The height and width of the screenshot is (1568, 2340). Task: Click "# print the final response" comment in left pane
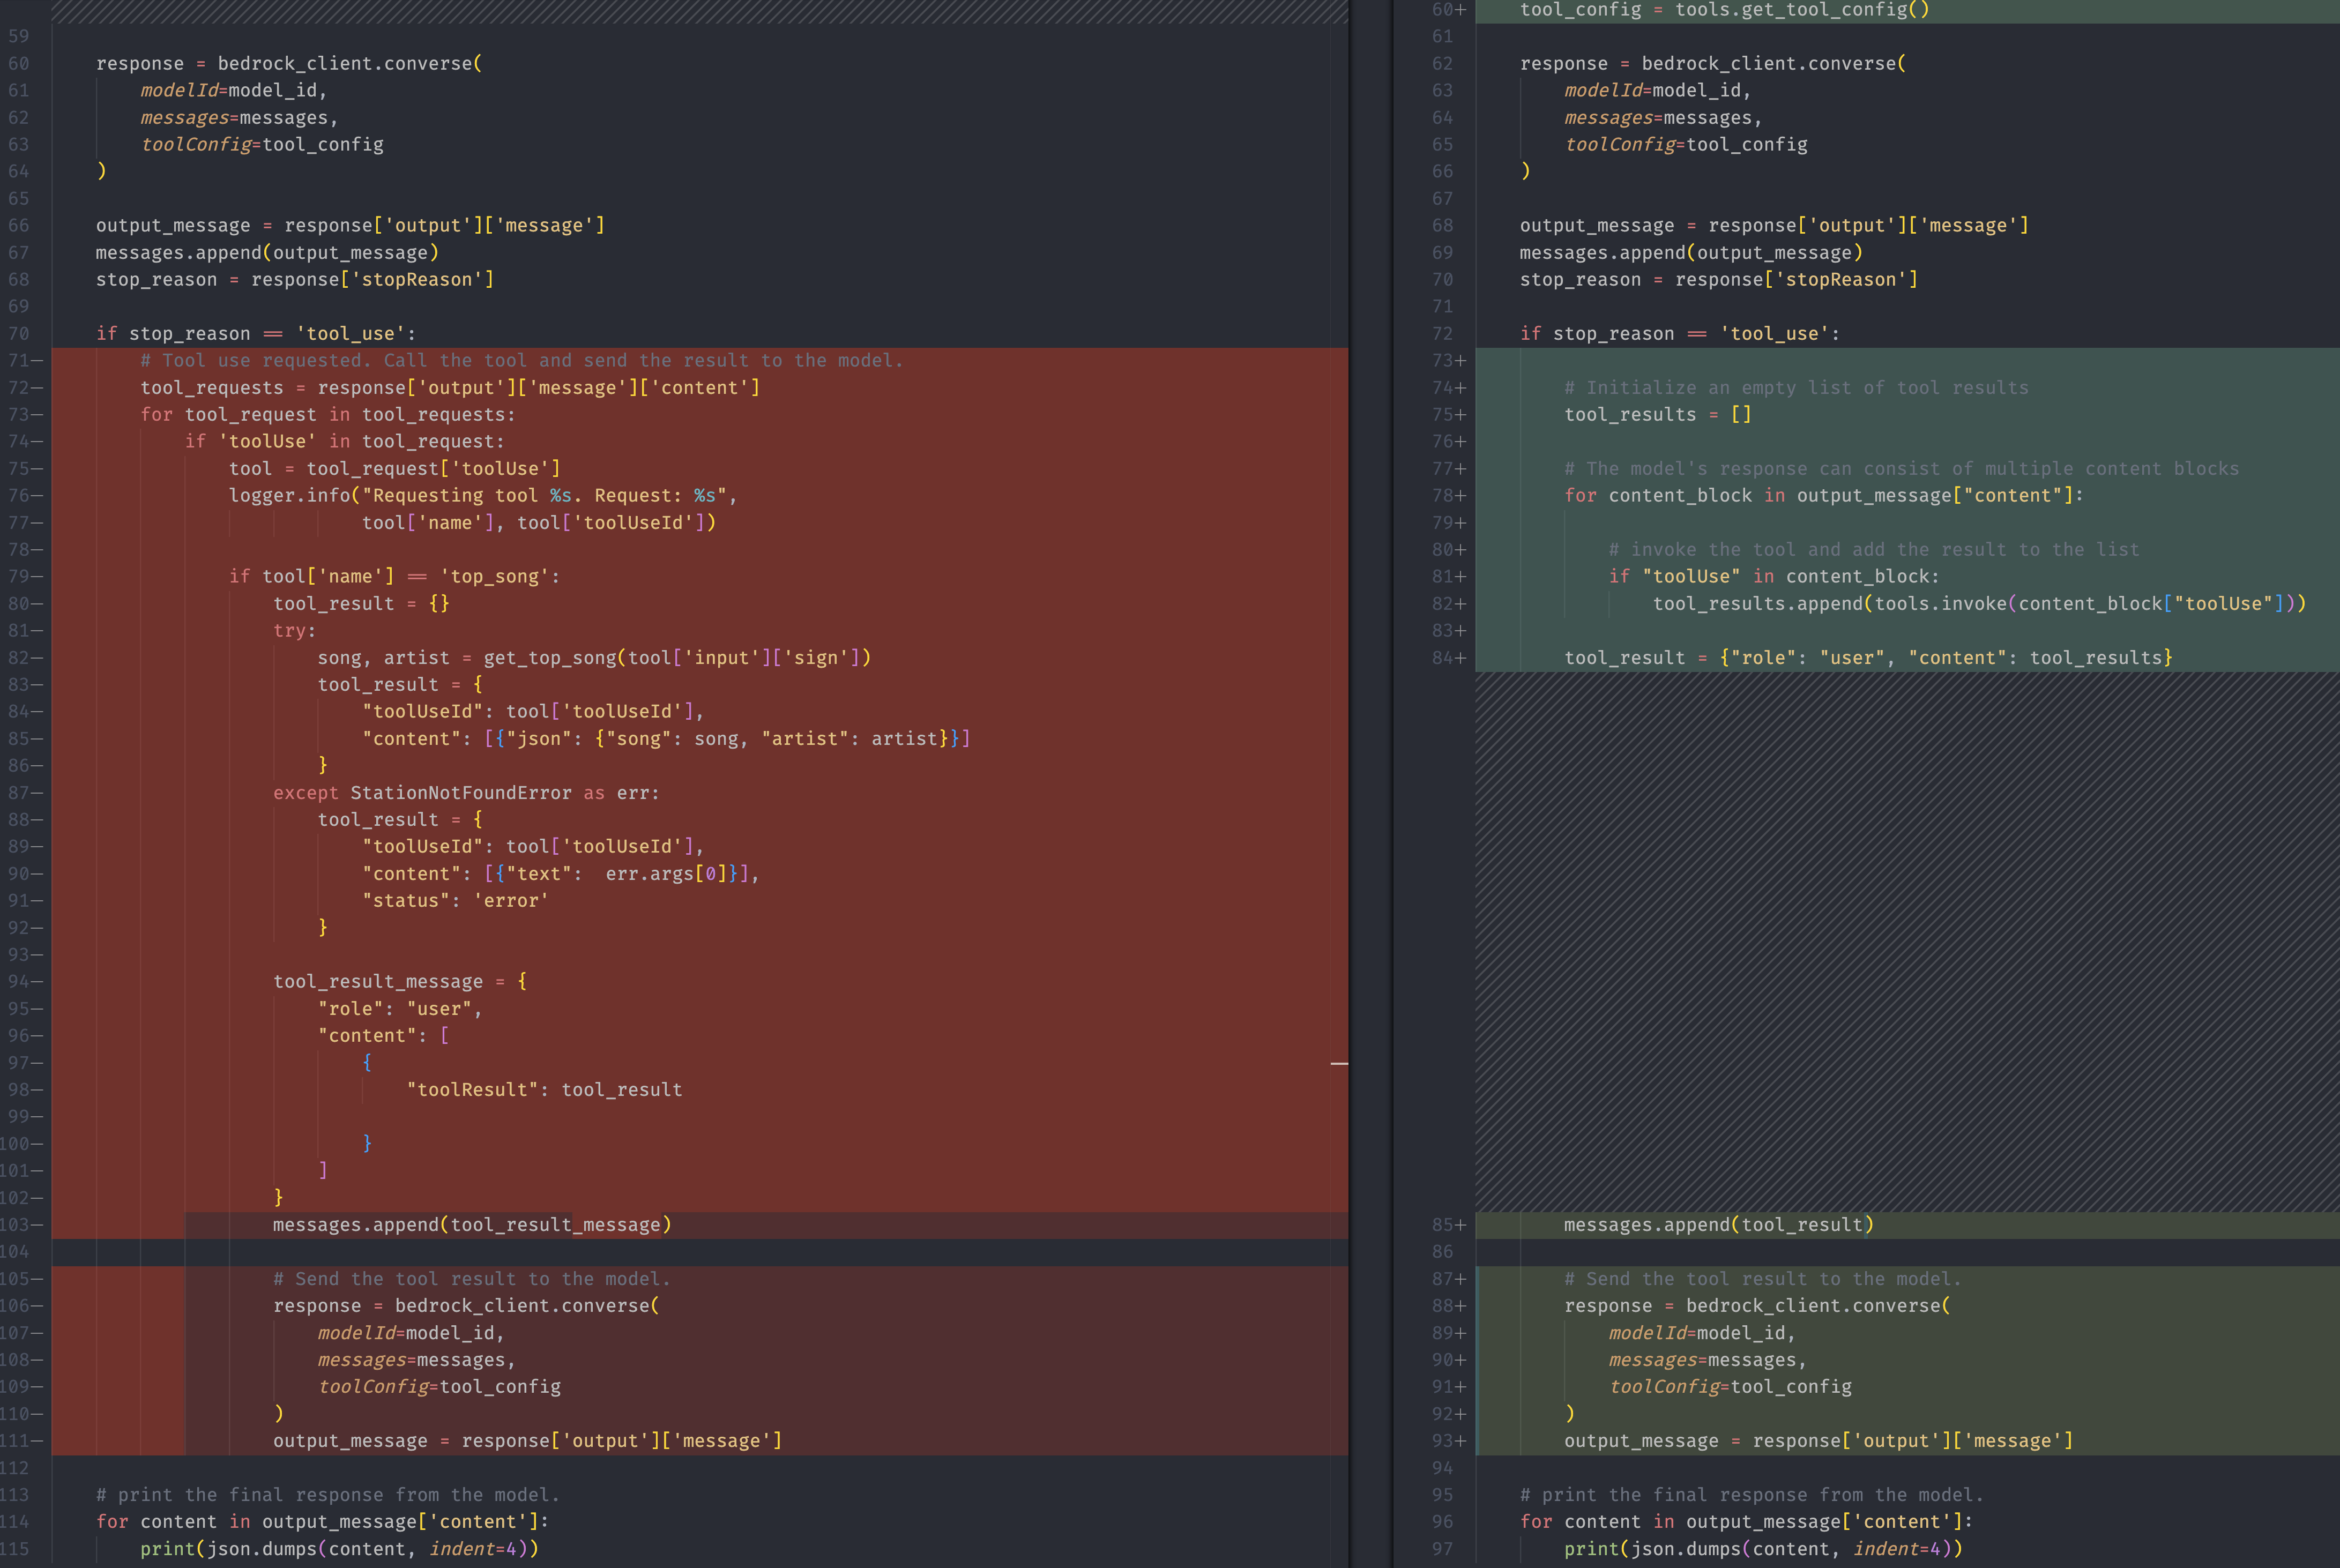[x=328, y=1495]
